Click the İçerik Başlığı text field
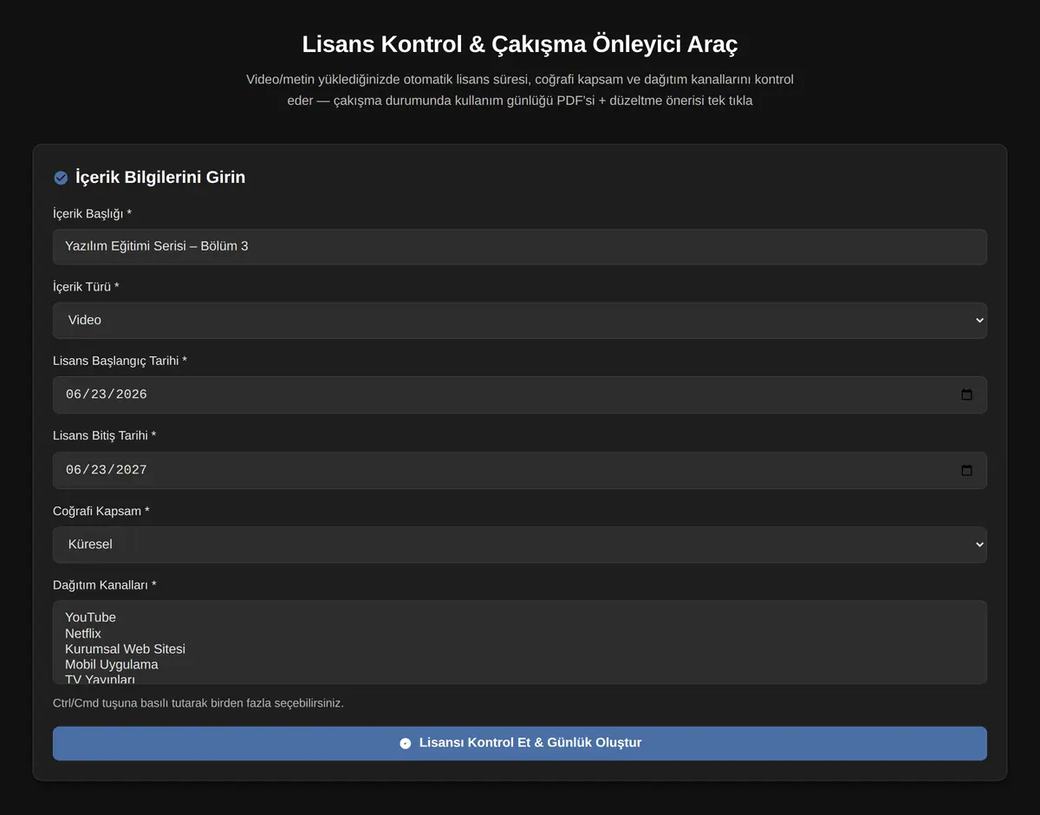The image size is (1040, 815). click(520, 246)
